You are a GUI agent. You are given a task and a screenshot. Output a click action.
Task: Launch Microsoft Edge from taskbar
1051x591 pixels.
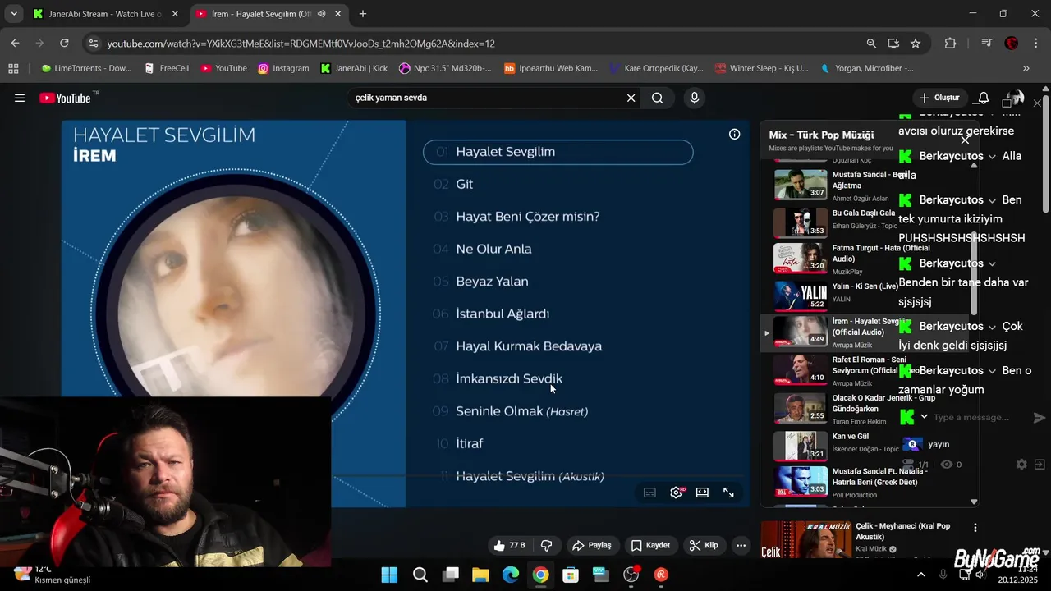click(x=511, y=575)
